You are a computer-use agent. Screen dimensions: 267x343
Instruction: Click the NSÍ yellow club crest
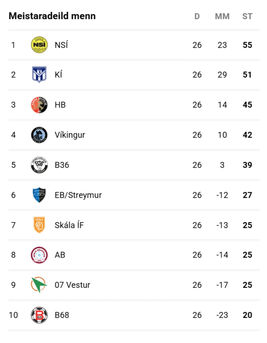coord(39,45)
